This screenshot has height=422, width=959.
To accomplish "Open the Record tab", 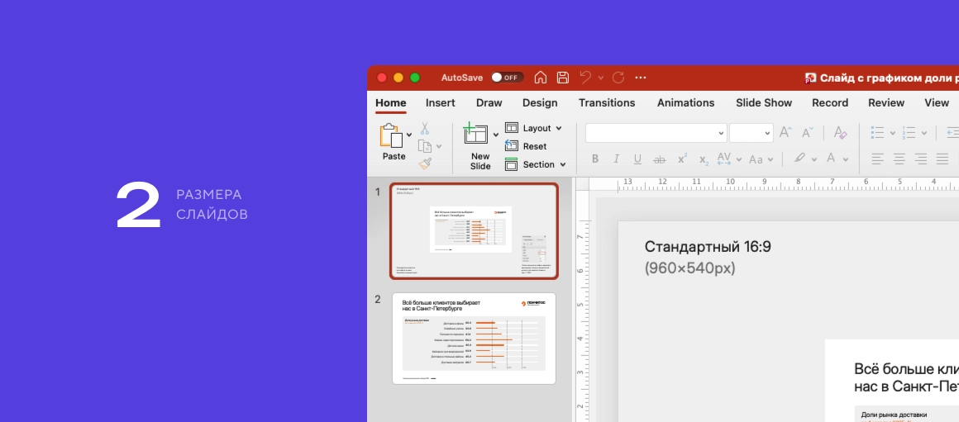I will click(830, 102).
